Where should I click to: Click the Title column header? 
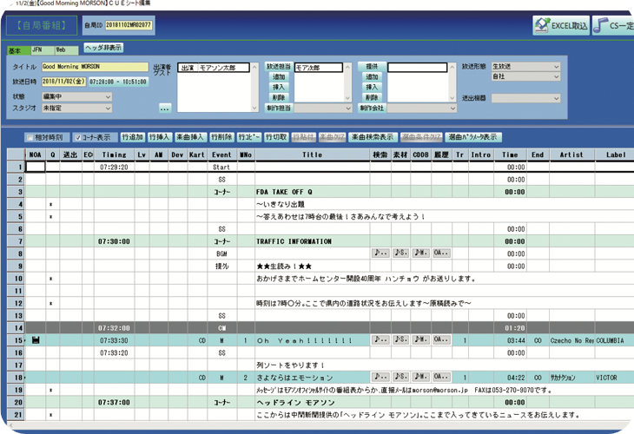312,155
